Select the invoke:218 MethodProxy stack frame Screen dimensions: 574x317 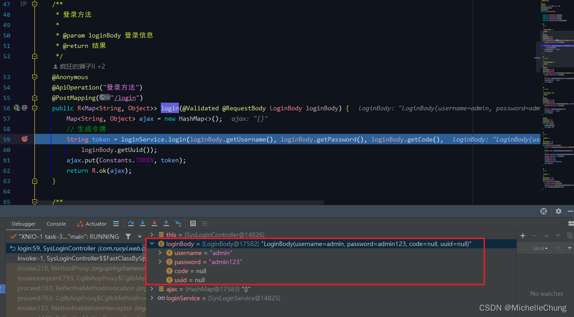point(76,268)
